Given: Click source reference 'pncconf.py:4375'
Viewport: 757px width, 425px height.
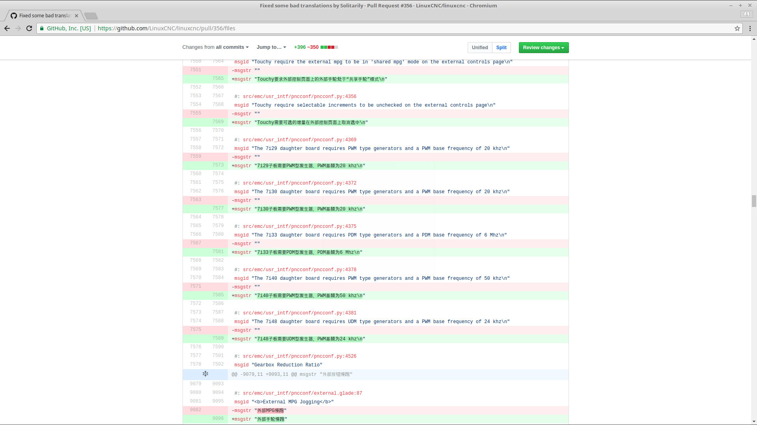Looking at the screenshot, I should click(x=300, y=227).
